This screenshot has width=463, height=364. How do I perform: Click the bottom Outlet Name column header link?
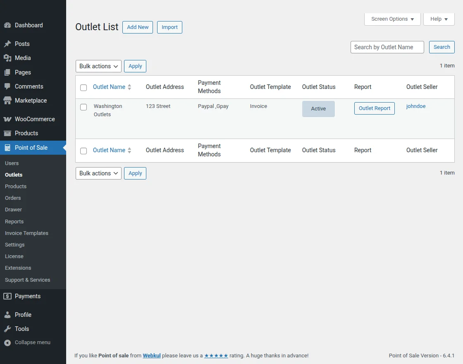[109, 150]
